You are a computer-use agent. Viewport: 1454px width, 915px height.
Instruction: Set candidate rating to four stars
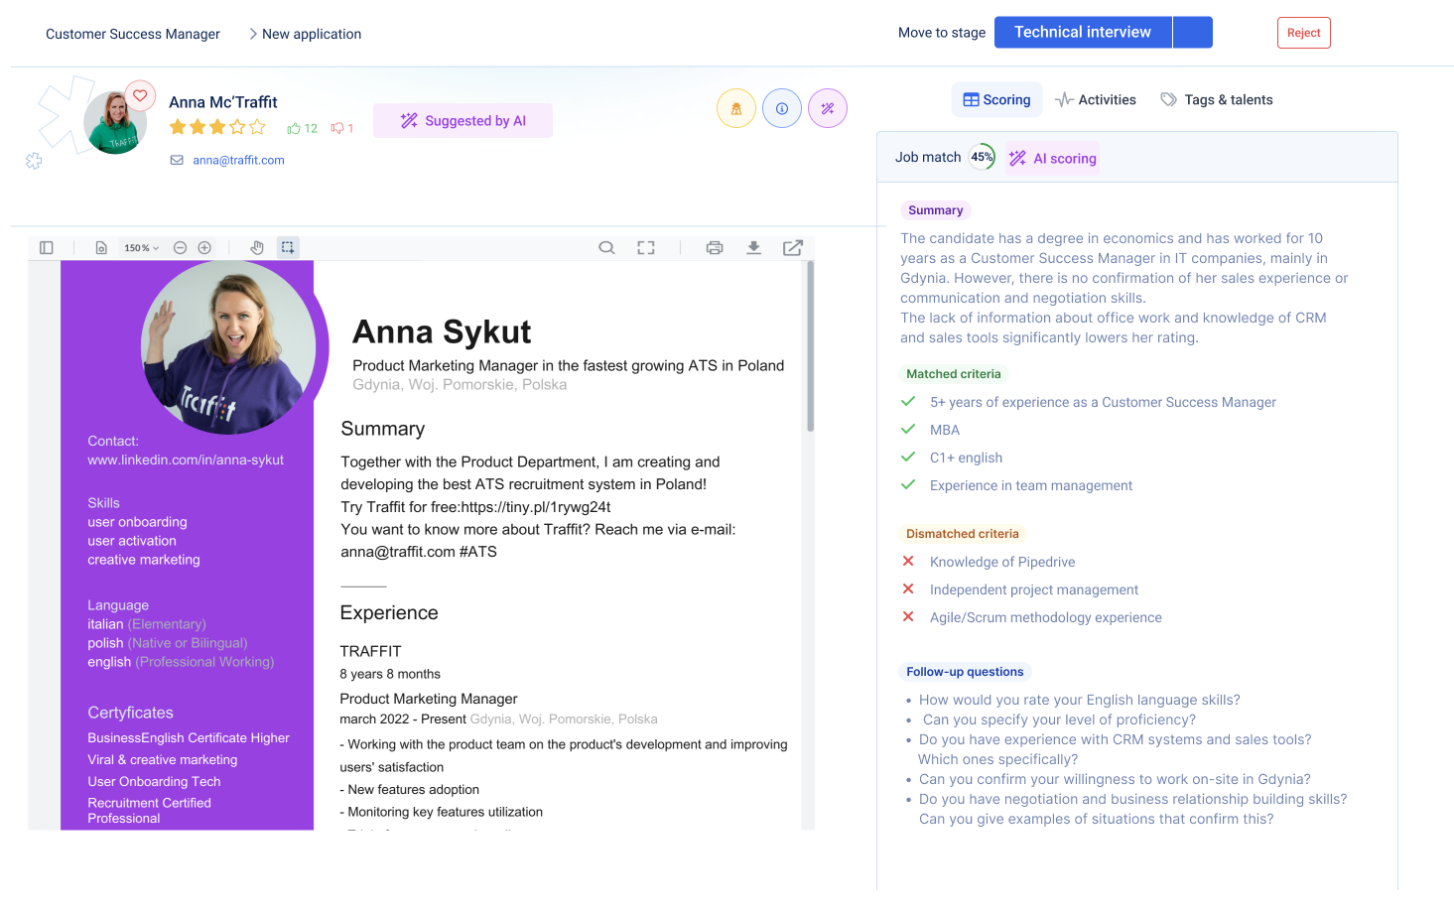point(237,127)
